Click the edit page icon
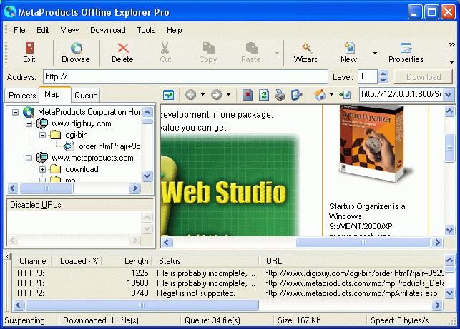 point(296,95)
